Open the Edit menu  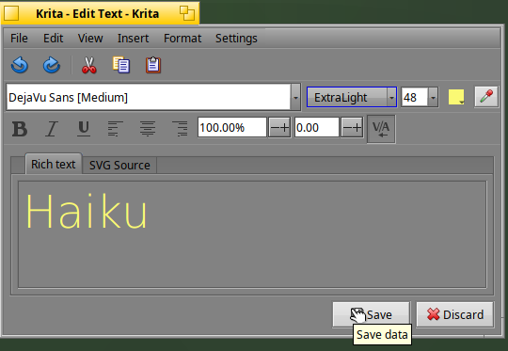53,39
